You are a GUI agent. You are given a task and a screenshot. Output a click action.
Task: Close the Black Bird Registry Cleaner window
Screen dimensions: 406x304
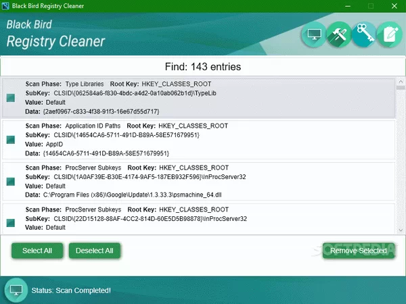393,7
